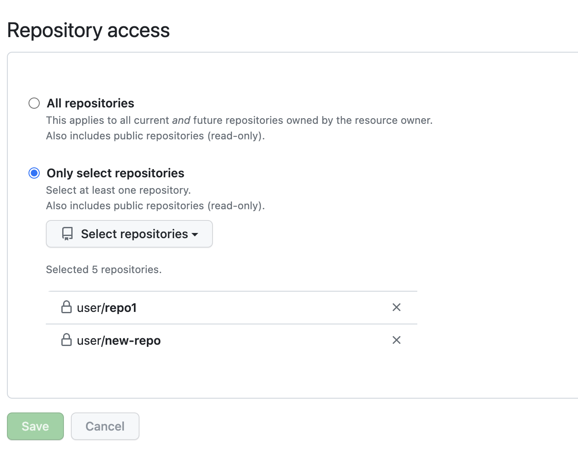Click the lock icon beside user/new-repo

(67, 340)
